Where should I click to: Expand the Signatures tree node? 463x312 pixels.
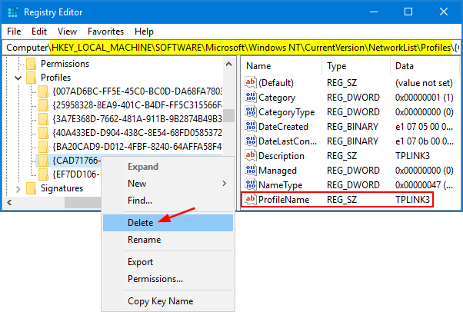coord(18,188)
